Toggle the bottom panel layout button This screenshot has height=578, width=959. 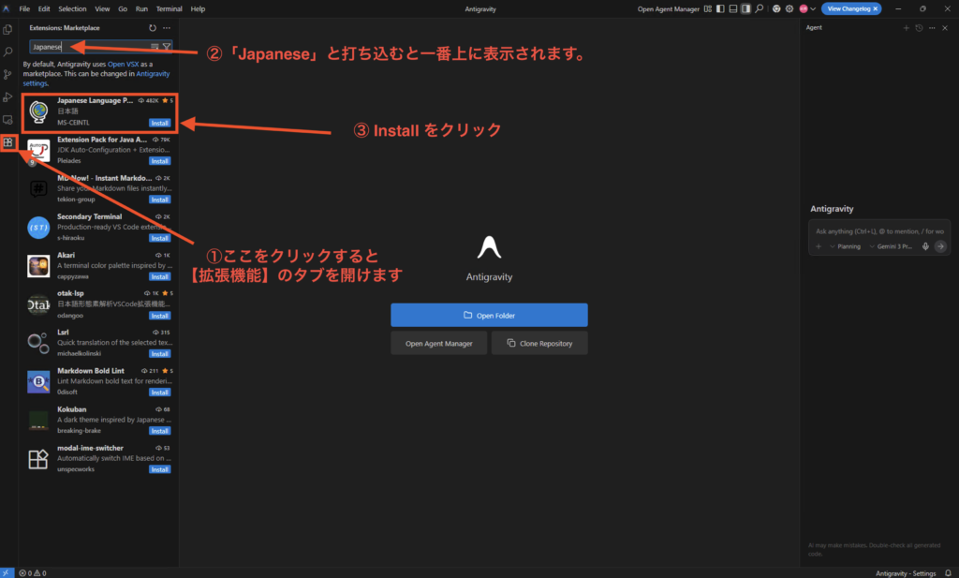click(733, 8)
